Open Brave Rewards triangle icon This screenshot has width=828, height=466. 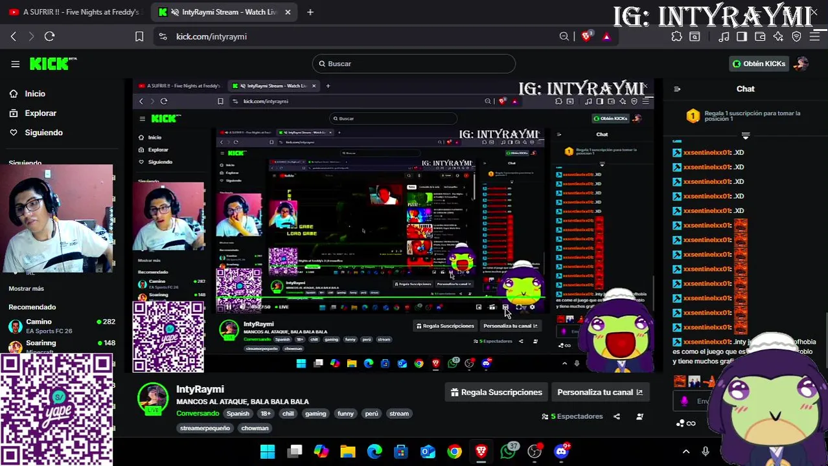pos(606,37)
